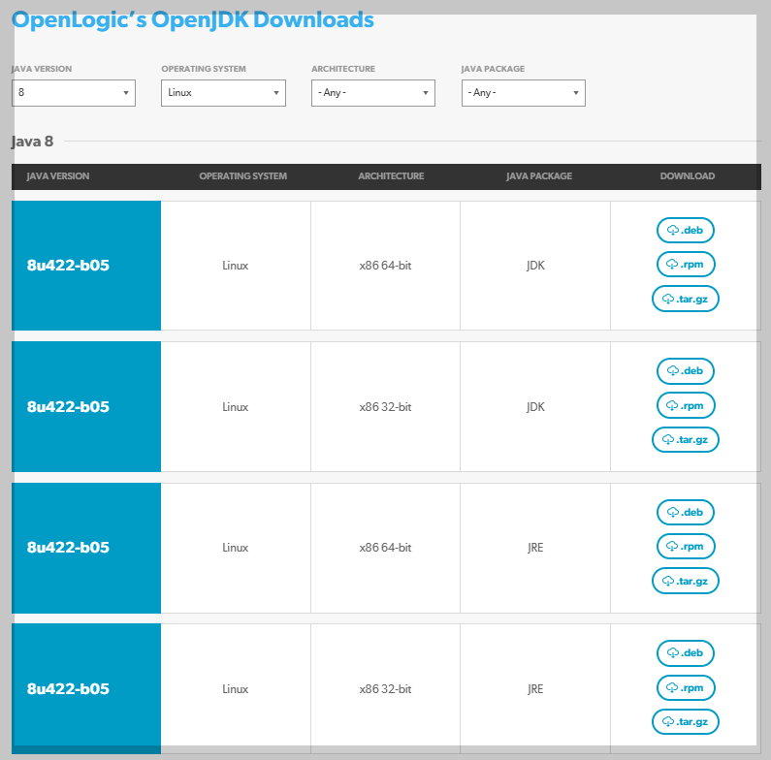
Task: Download .rpm for x86 32-bit JDK
Action: tap(686, 405)
